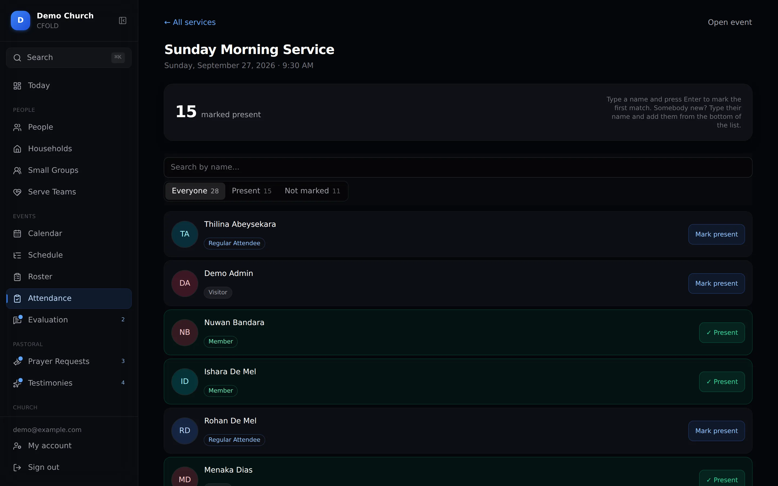Open the People icon in sidebar
The width and height of the screenshot is (778, 486).
point(17,127)
